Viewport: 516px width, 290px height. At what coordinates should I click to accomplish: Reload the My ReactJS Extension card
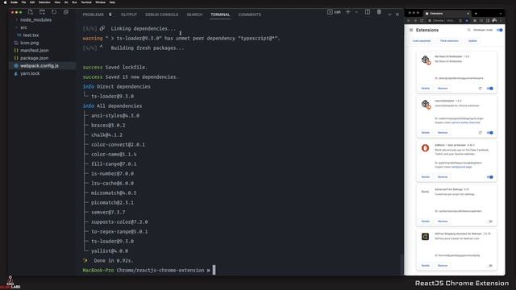coord(480,89)
